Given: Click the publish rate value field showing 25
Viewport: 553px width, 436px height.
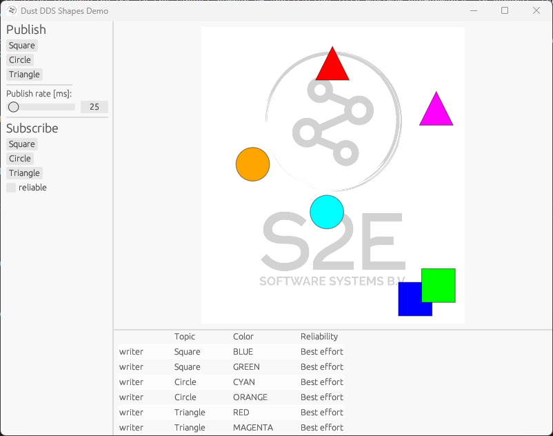Looking at the screenshot, I should tap(94, 107).
